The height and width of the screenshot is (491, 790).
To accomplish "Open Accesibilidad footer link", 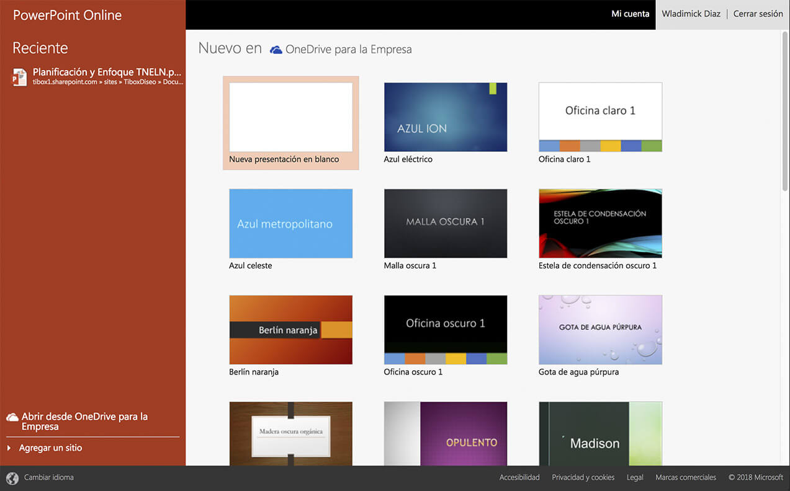I will [x=519, y=477].
